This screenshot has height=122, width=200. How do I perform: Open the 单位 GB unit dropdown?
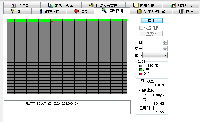pyautogui.click(x=165, y=55)
